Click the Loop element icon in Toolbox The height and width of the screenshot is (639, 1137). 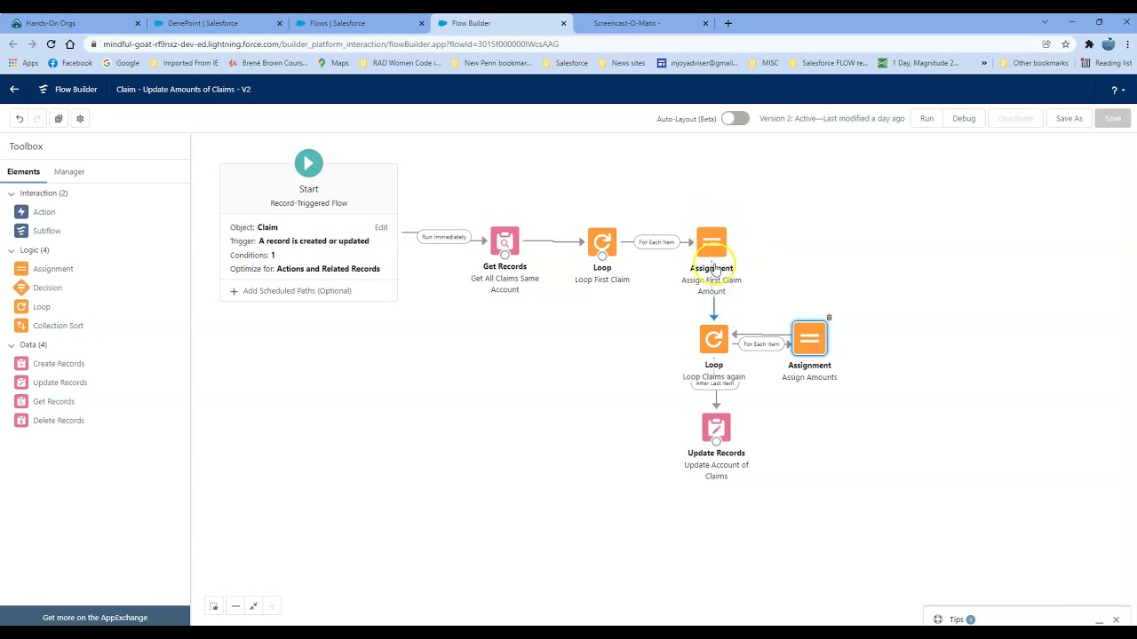coord(21,307)
